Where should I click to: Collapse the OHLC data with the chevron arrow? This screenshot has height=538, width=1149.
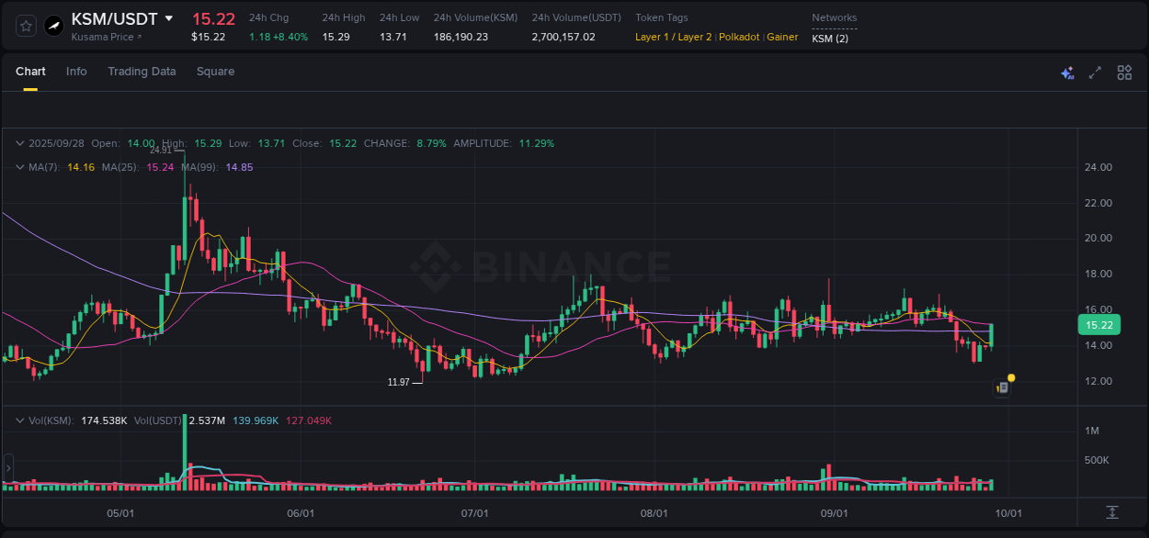pos(20,143)
